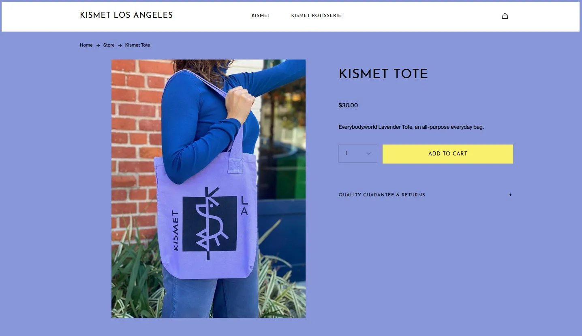Select Kismet Tote breadcrumb entry
This screenshot has height=336, width=582.
click(x=137, y=45)
